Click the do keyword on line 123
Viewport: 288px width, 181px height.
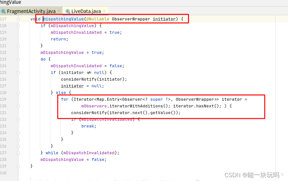pyautogui.click(x=43, y=59)
